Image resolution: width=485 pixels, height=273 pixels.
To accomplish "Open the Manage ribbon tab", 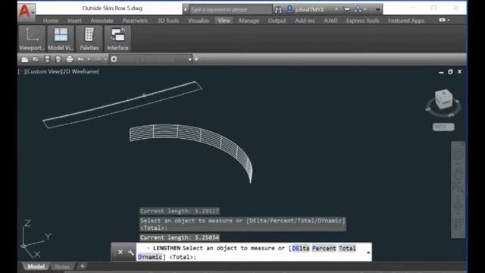I will [249, 20].
